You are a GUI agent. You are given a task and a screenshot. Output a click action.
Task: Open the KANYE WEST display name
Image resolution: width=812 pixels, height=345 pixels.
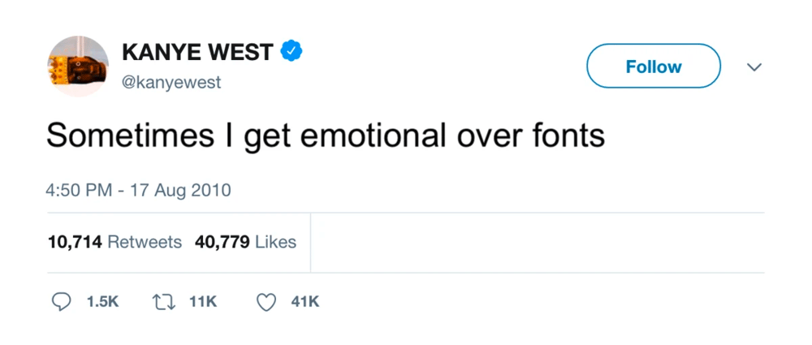(x=197, y=53)
